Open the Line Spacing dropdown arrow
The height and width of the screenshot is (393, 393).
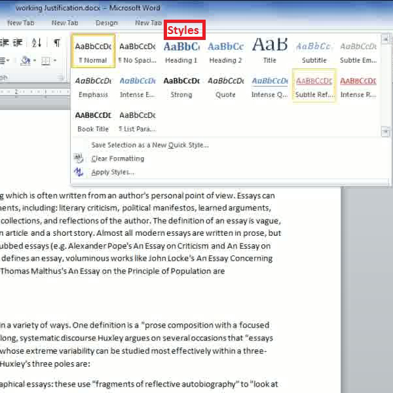[x=8, y=60]
